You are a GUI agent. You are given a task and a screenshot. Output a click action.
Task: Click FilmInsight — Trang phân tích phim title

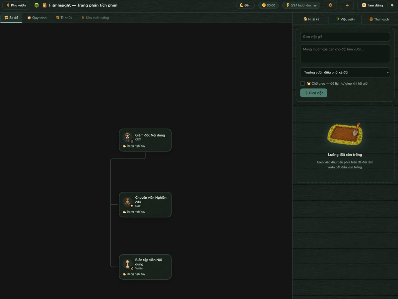83,5
